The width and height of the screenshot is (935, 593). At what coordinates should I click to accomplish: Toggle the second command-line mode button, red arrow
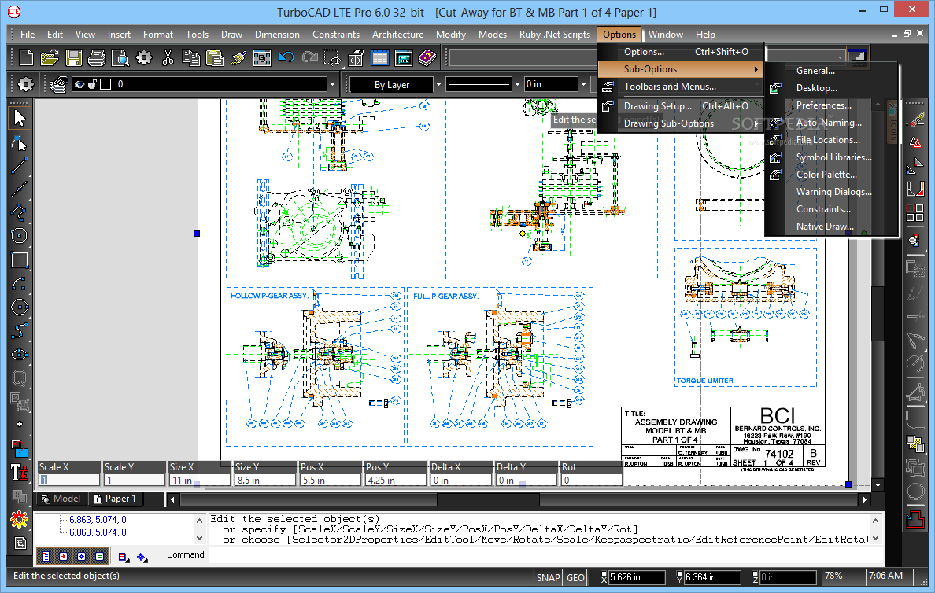click(63, 556)
